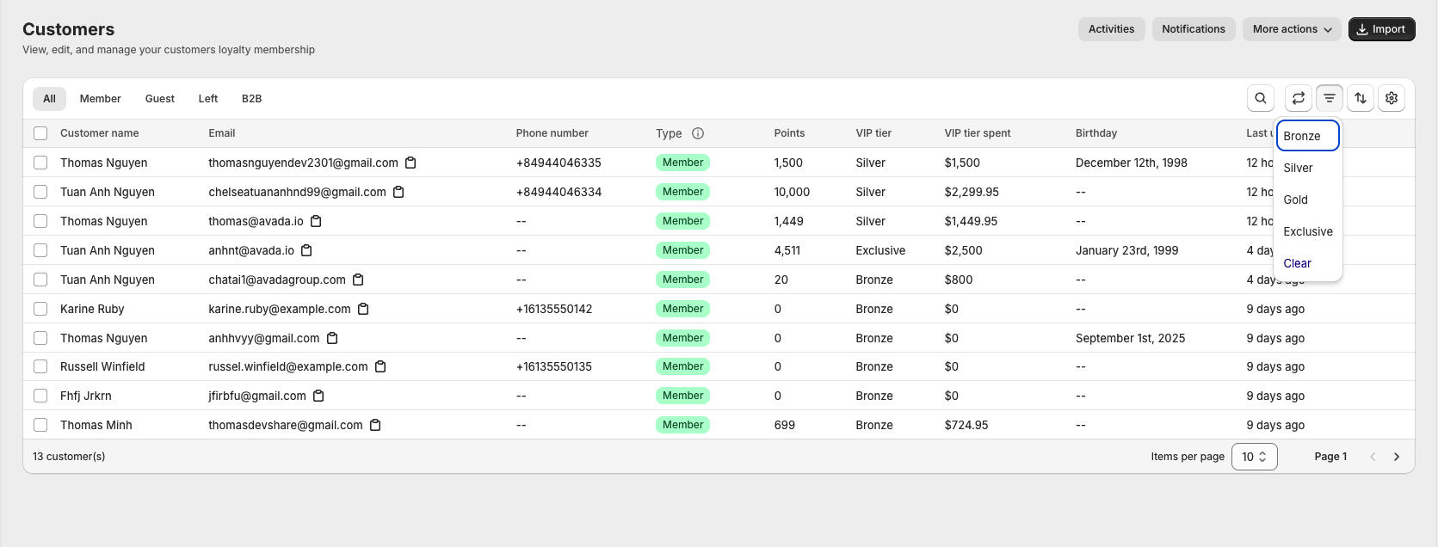Click the Import button
Viewport: 1438px width, 547px height.
1380,29
